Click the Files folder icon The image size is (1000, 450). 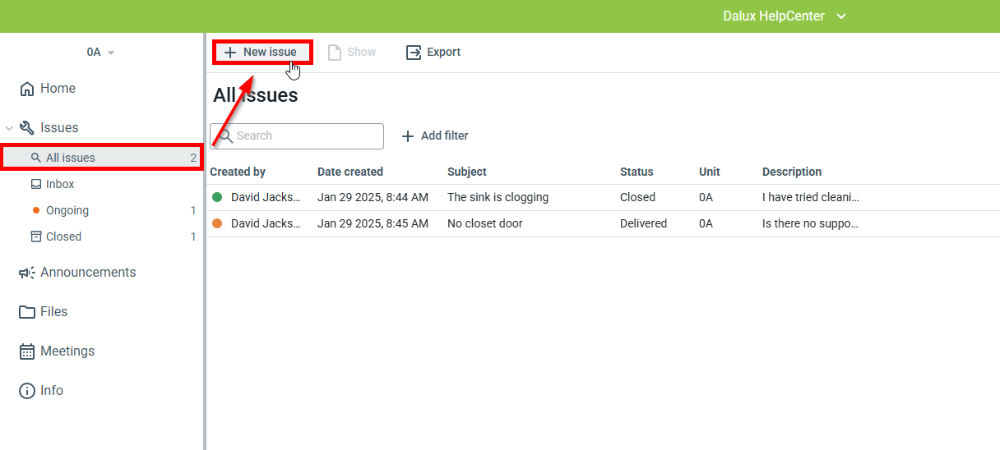tap(27, 312)
